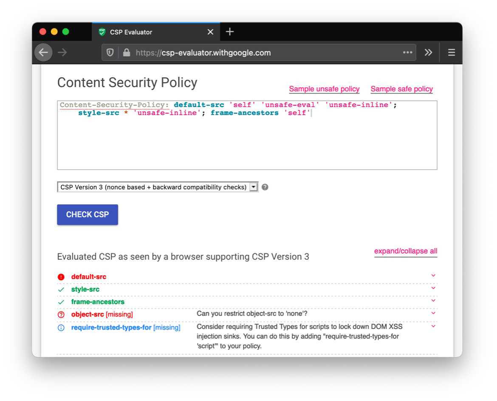Click the red error icon next to default-src
The width and height of the screenshot is (497, 401).
click(x=61, y=277)
